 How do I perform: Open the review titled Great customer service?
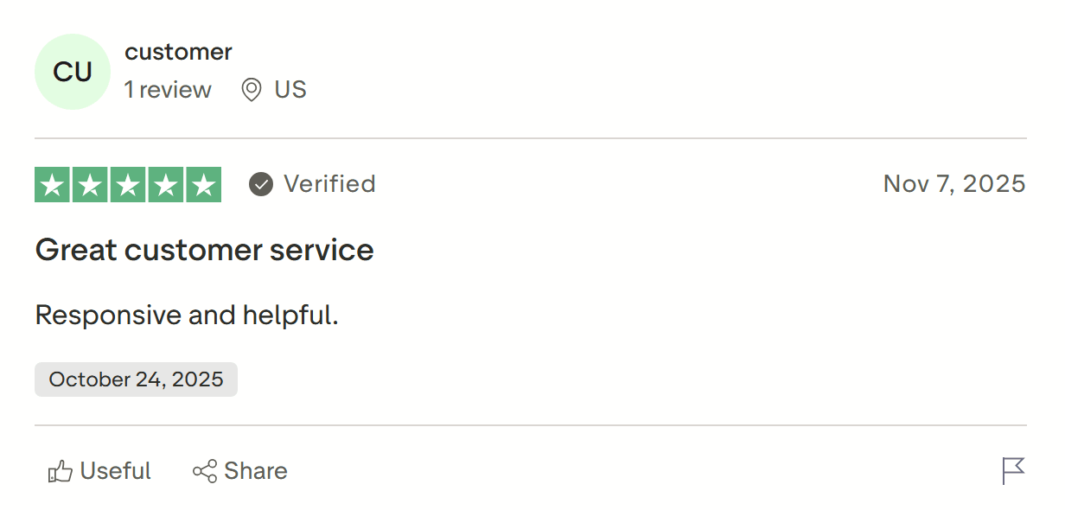click(204, 250)
